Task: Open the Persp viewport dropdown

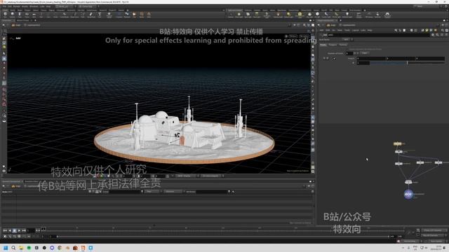Action: [293, 36]
